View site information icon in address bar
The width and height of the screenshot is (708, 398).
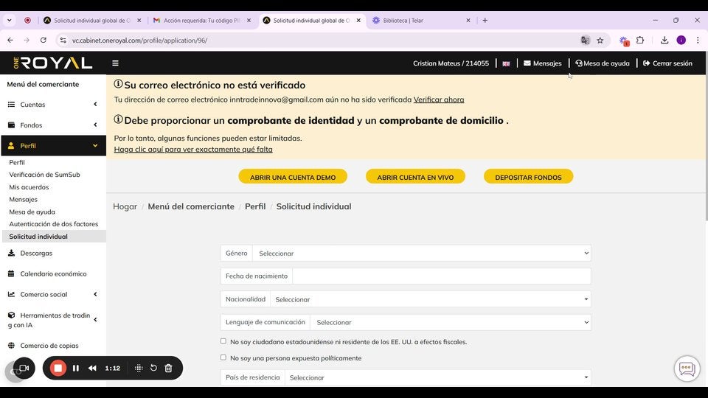point(63,40)
